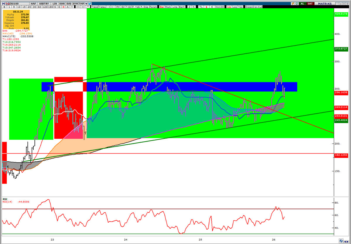Screen dimensions: 351x244
Task: Select the TMP tab
Action: pyautogui.click(x=81, y=4)
